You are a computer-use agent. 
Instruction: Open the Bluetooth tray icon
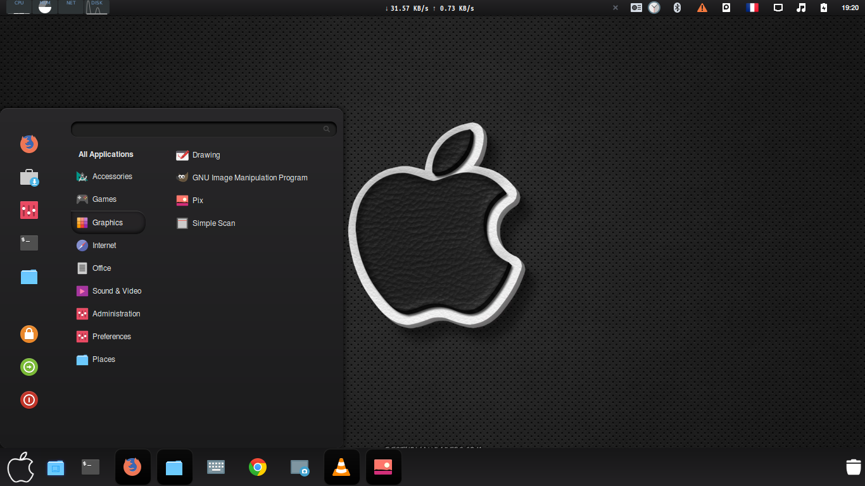pos(677,8)
